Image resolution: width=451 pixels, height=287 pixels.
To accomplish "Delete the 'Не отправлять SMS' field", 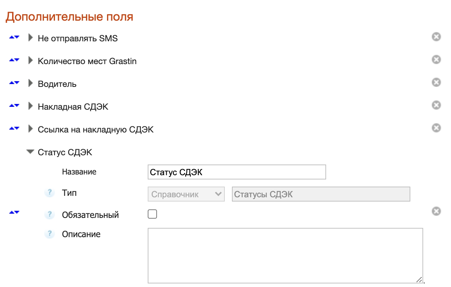I will pyautogui.click(x=436, y=37).
